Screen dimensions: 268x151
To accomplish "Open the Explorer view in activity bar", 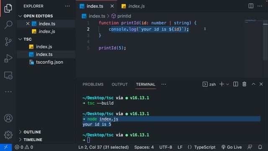I will [x=8, y=8].
